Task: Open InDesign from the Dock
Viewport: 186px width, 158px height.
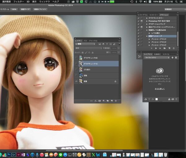Action: [18, 155]
